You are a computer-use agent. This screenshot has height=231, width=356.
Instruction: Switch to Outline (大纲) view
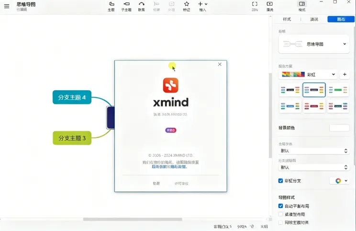(264, 227)
